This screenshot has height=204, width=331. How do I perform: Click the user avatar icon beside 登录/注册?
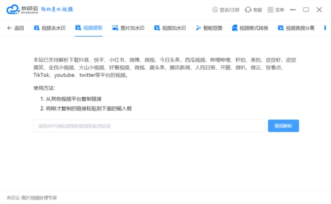215,10
